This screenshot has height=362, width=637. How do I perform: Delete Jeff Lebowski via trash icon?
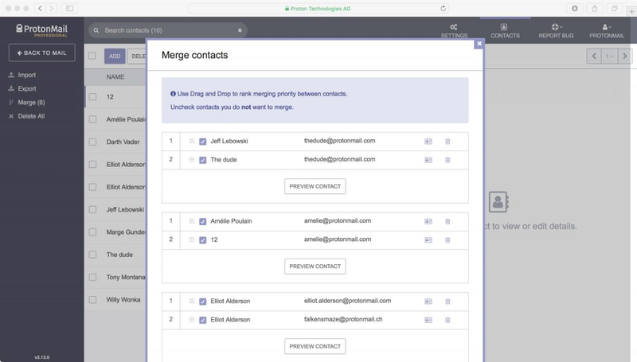tap(447, 142)
